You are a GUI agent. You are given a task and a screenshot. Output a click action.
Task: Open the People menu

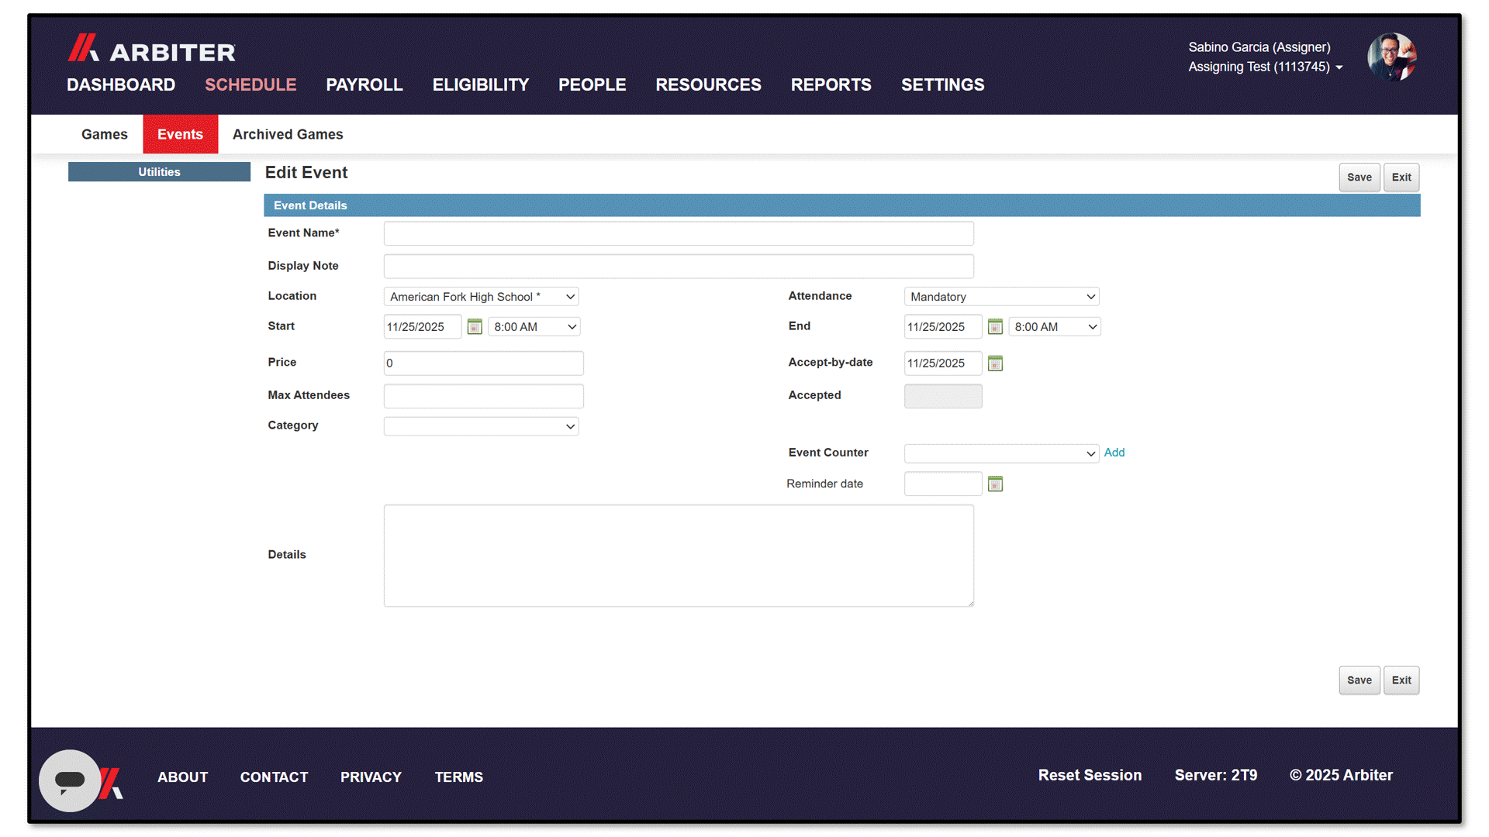(x=592, y=84)
